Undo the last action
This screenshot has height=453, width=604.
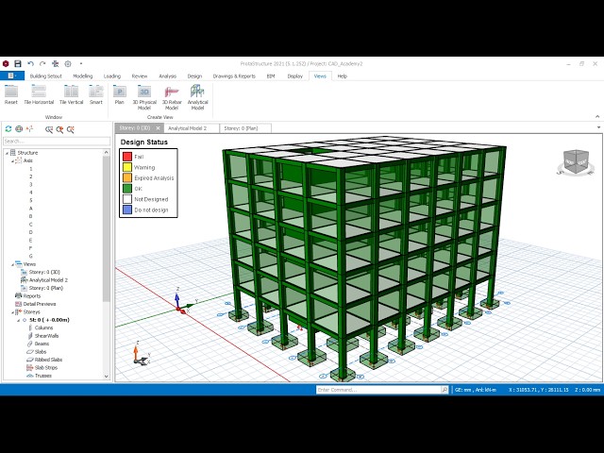coord(30,63)
